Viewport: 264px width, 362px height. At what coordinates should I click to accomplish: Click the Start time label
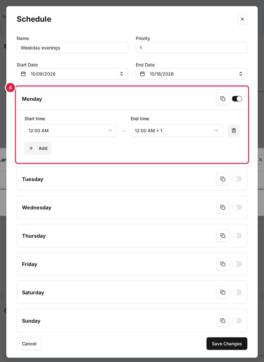35,119
